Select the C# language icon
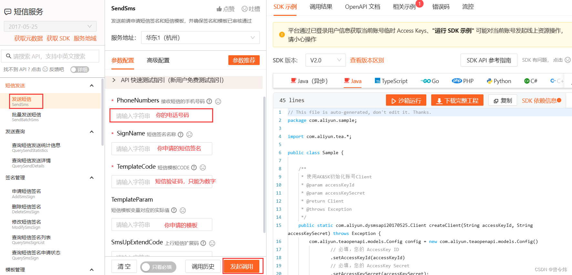 tap(527, 81)
